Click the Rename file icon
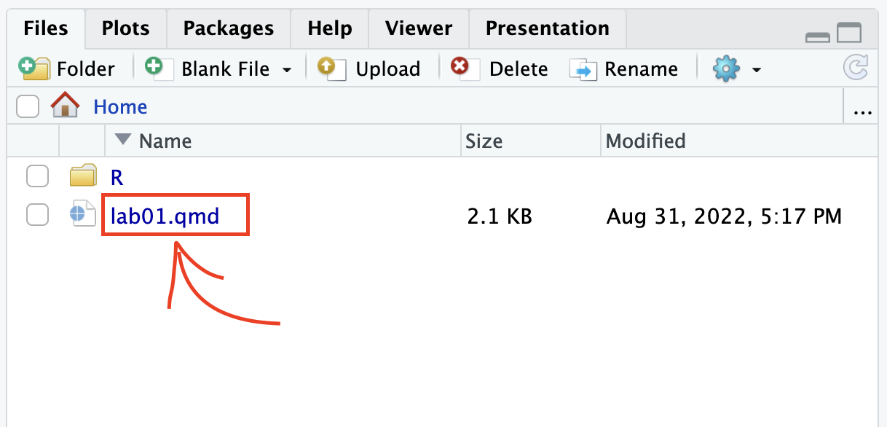Image resolution: width=887 pixels, height=427 pixels. point(583,68)
